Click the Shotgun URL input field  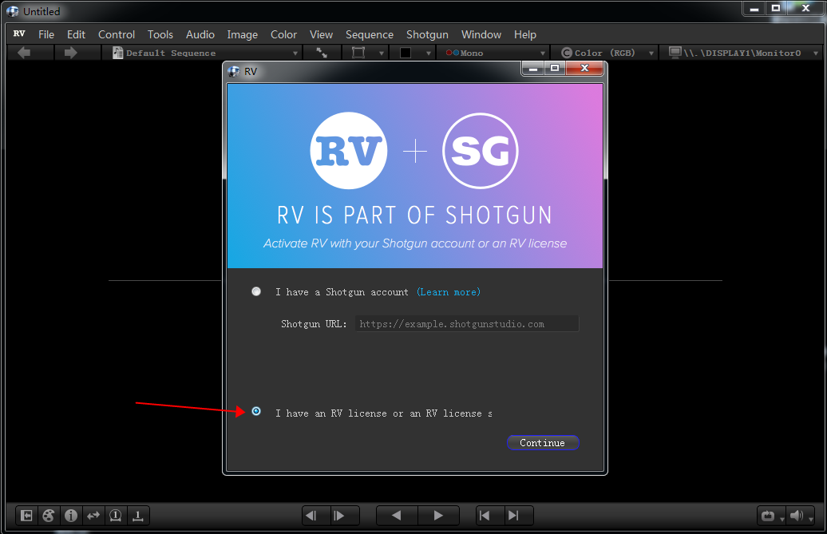click(x=467, y=322)
